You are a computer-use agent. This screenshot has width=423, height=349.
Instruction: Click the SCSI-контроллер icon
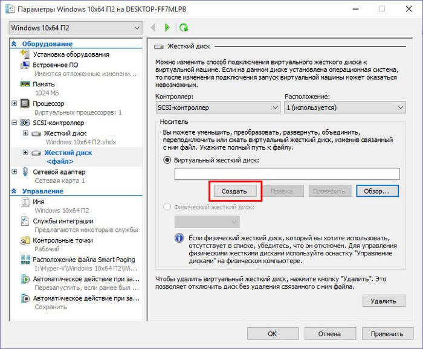25,123
